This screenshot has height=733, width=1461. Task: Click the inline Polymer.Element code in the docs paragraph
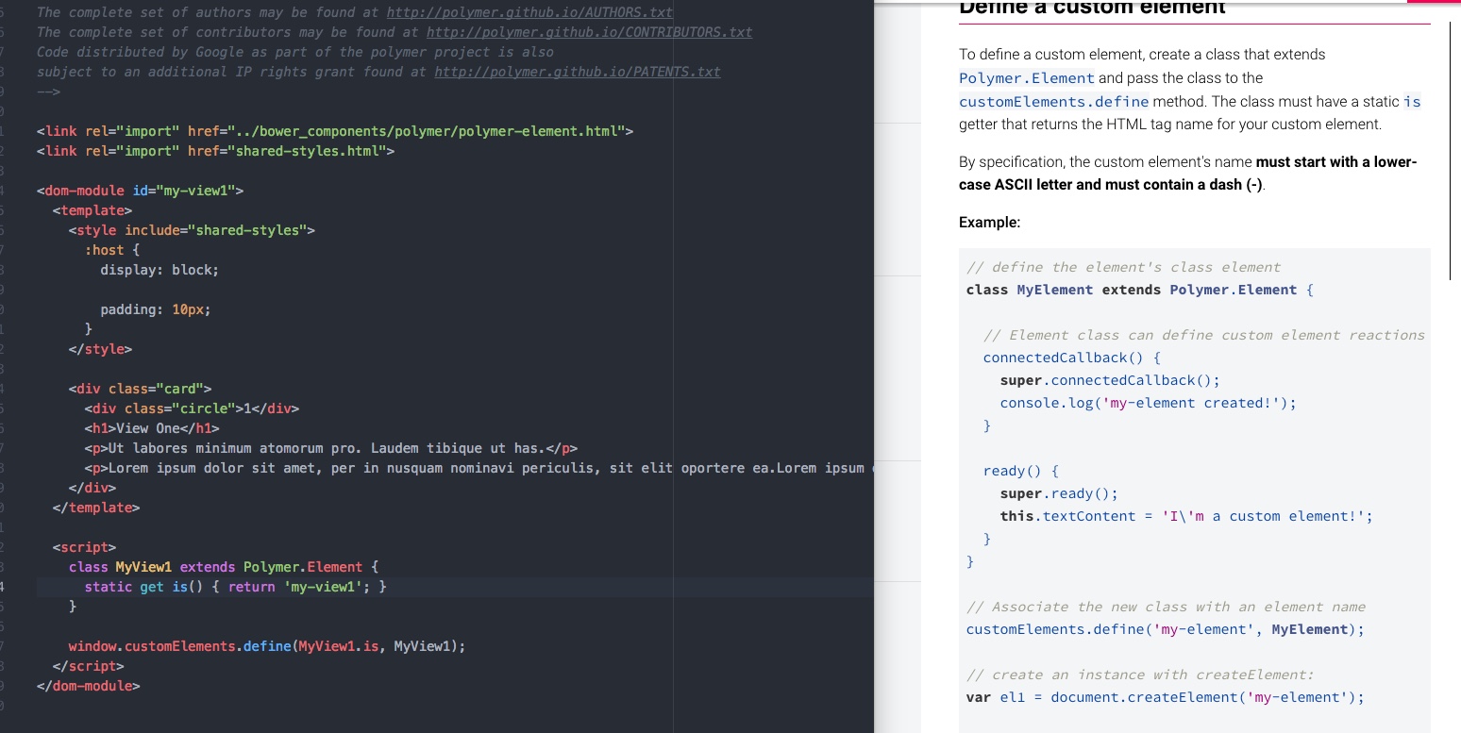pos(1027,78)
